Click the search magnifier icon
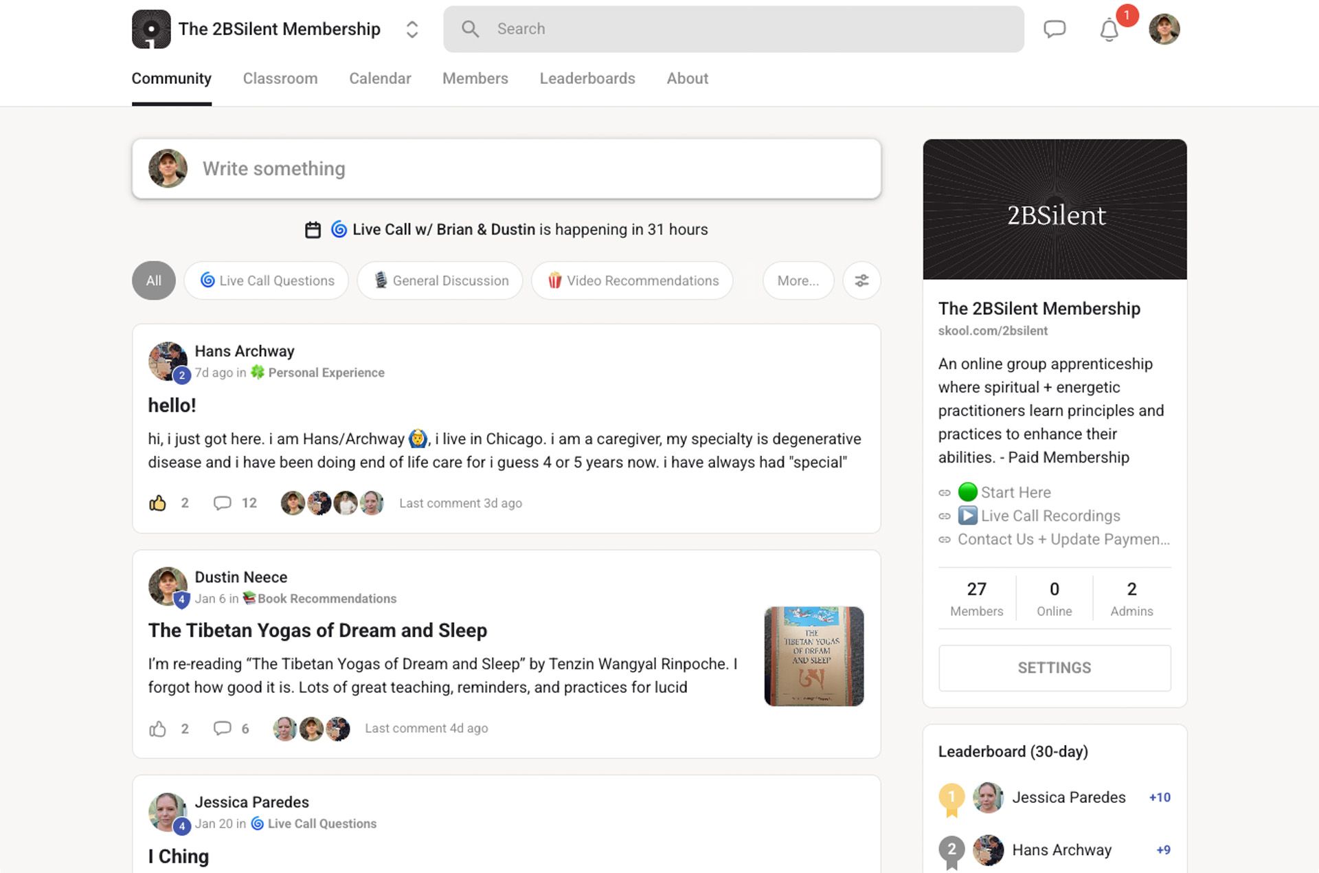The width and height of the screenshot is (1319, 873). coord(470,29)
